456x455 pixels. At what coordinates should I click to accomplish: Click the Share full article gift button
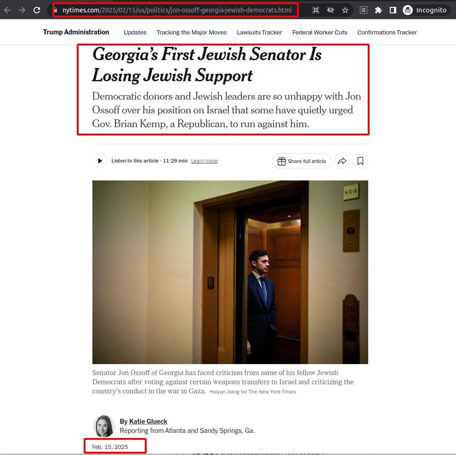(x=302, y=161)
